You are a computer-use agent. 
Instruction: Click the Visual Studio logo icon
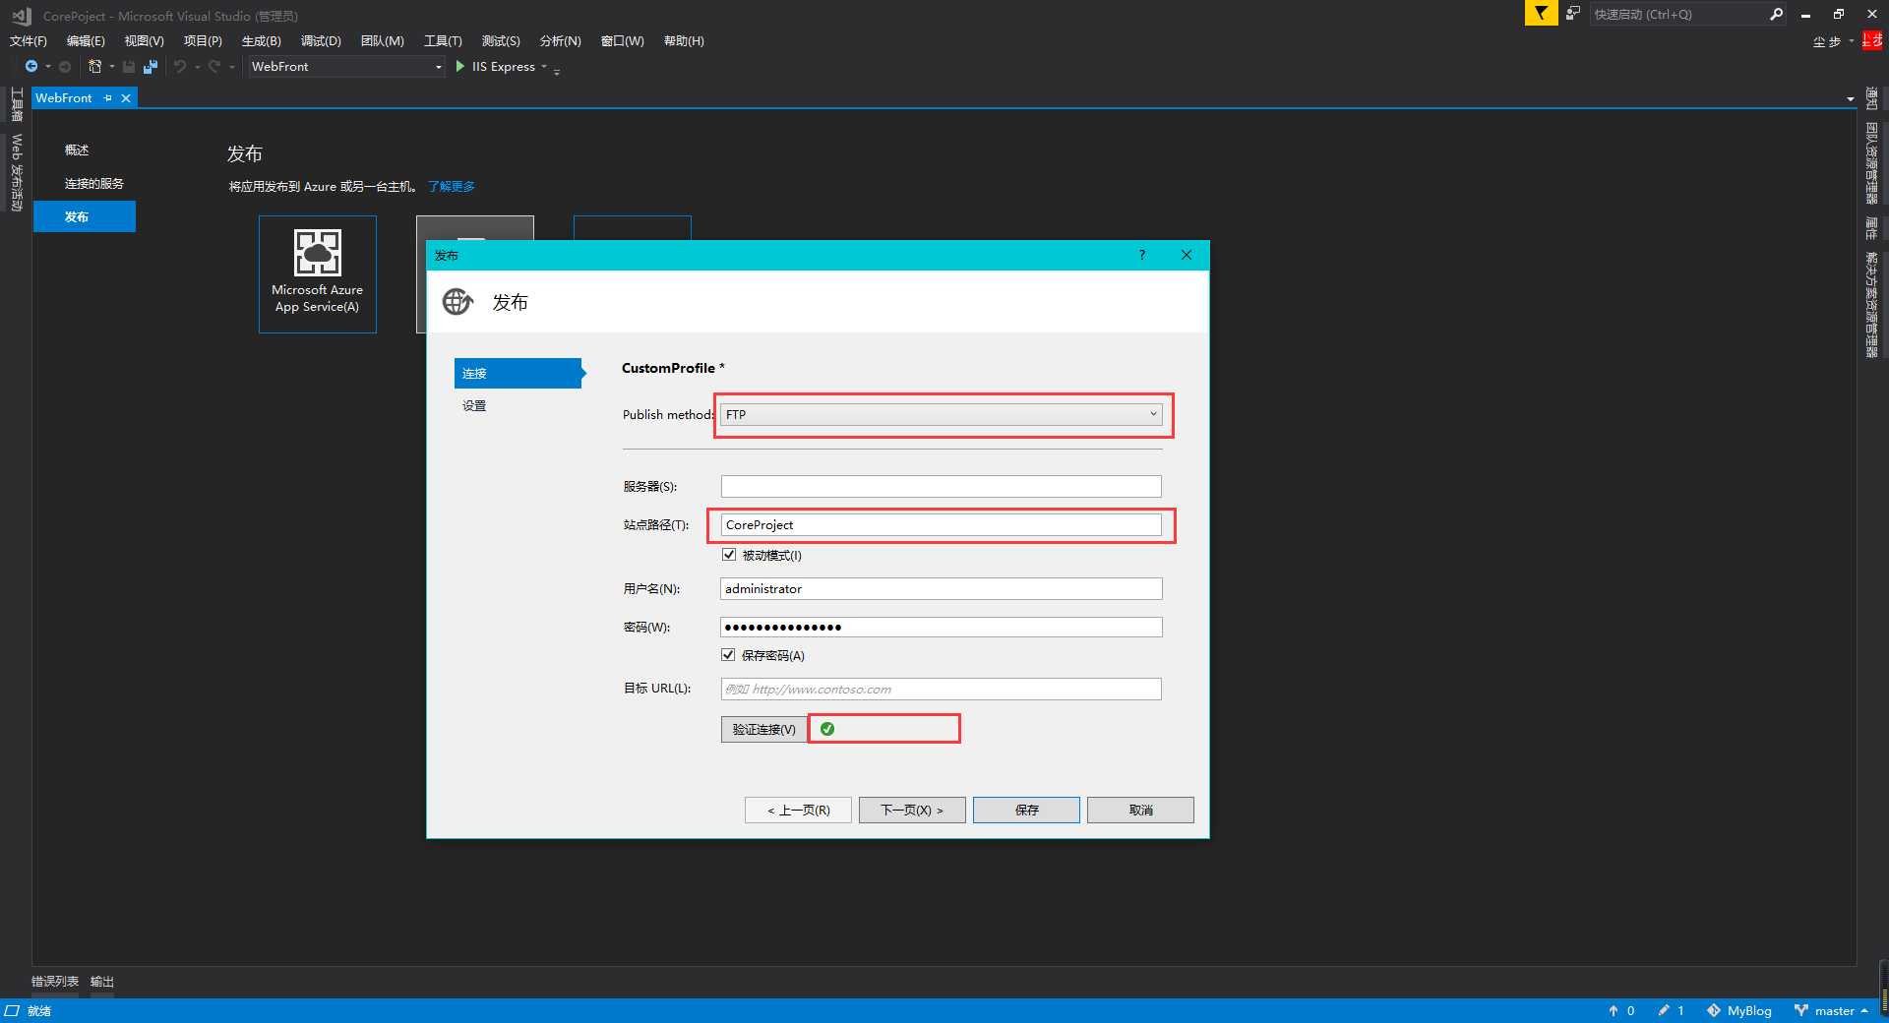tap(21, 16)
